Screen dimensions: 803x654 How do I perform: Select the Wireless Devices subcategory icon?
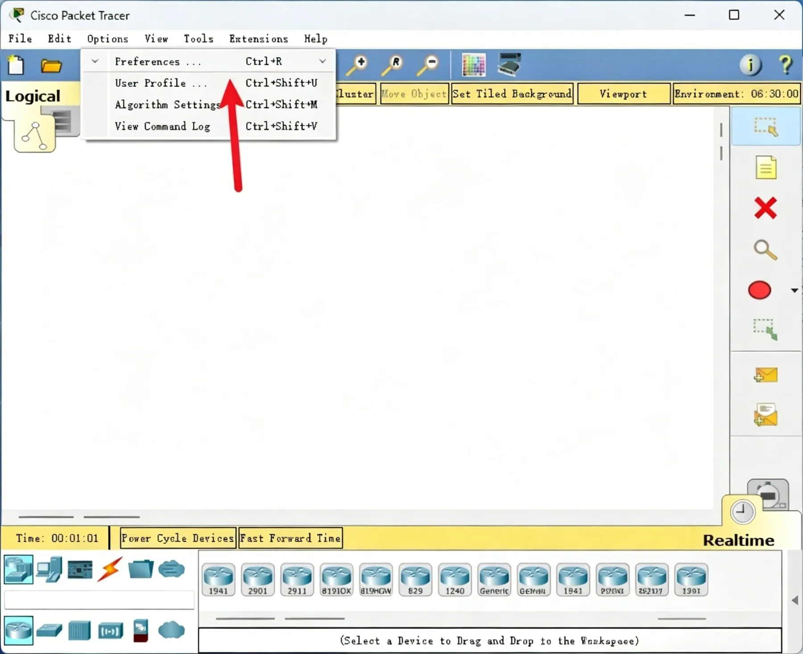point(110,631)
